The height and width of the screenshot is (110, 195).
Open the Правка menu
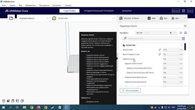tap(12, 5)
